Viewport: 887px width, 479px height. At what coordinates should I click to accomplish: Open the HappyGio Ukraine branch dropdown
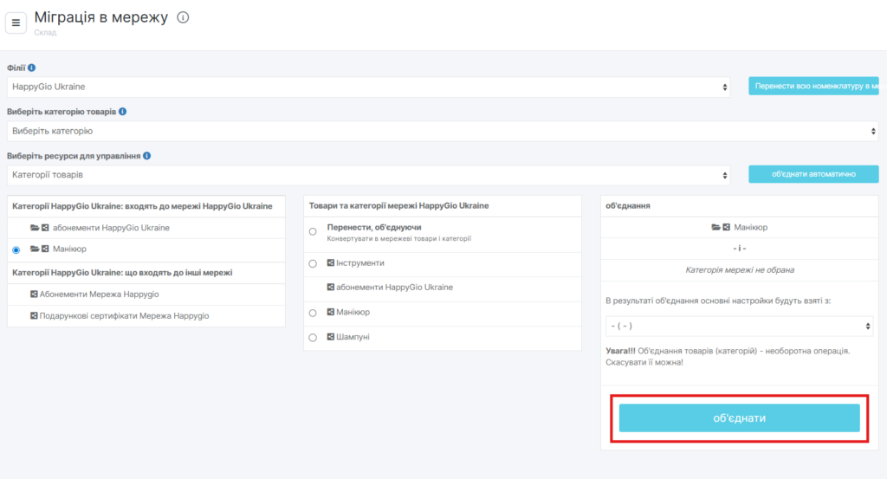(x=371, y=87)
